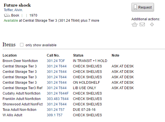This screenshot has height=122, width=165.
Task: Open call number 309.1 T57 link
Action: click(x=55, y=115)
